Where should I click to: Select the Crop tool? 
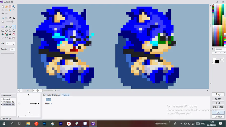10,18
